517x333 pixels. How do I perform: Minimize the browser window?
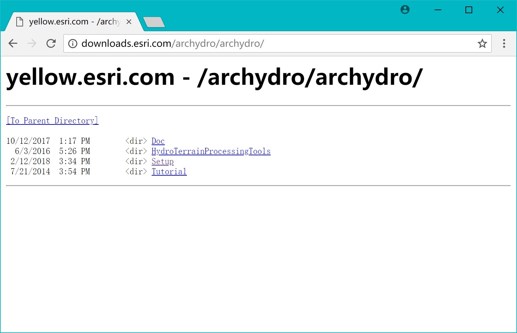(x=438, y=10)
